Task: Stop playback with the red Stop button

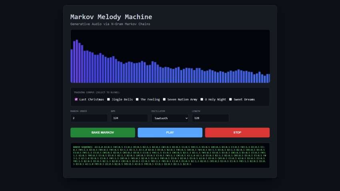Action: click(237, 132)
